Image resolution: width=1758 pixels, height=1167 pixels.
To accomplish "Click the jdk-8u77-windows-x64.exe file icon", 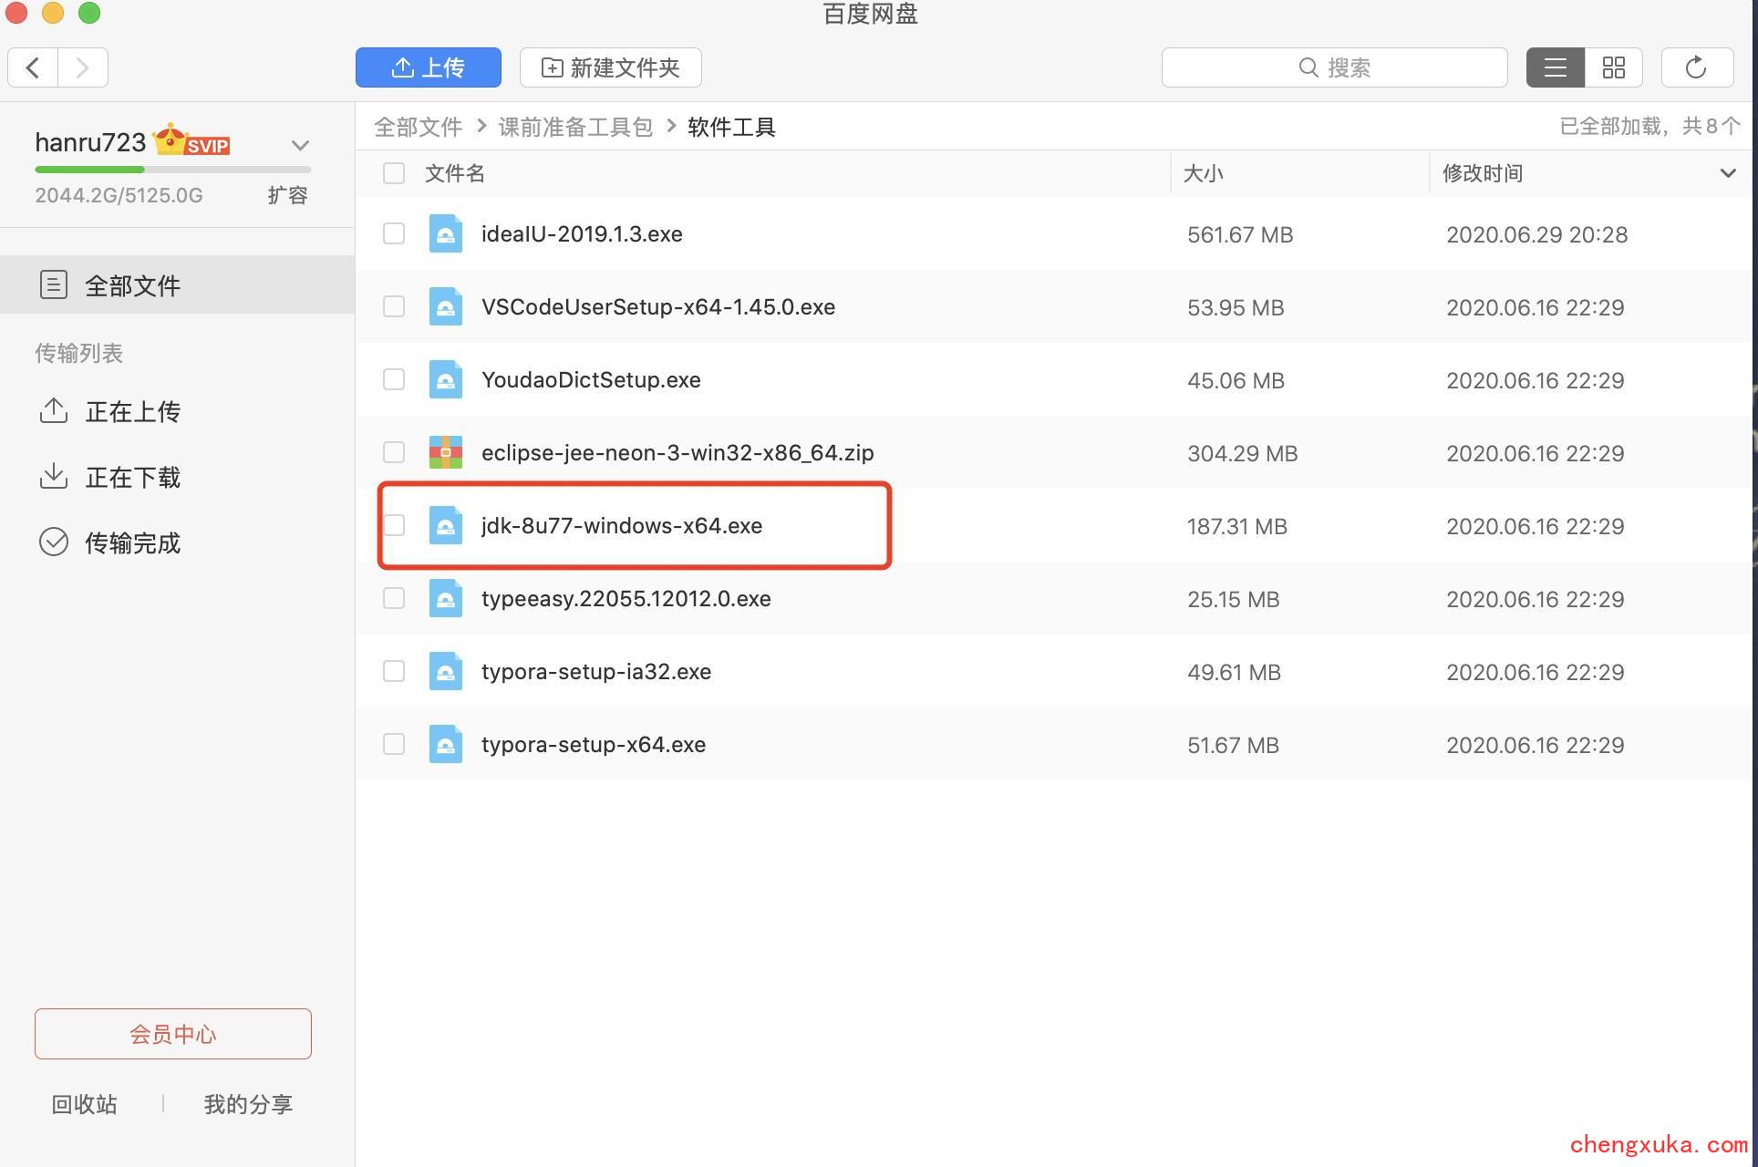I will [446, 525].
